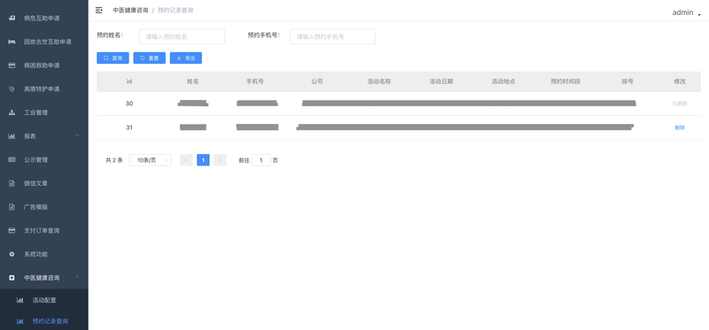Click the 中医健康咨询 breadcrumb link
Viewport: 709px width, 330px height.
(x=130, y=10)
